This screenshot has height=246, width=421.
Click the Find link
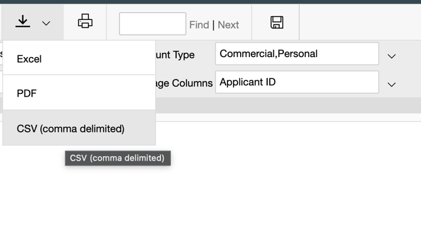point(199,25)
